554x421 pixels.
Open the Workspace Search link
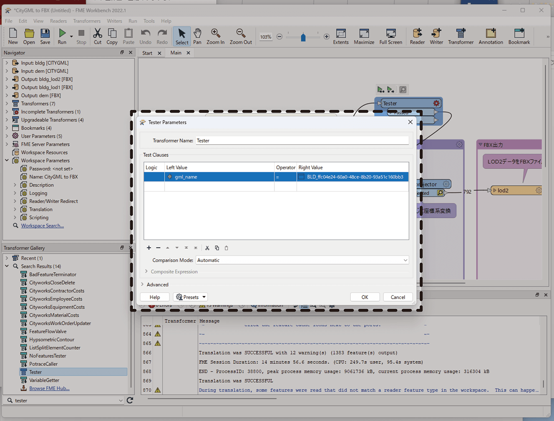[43, 226]
